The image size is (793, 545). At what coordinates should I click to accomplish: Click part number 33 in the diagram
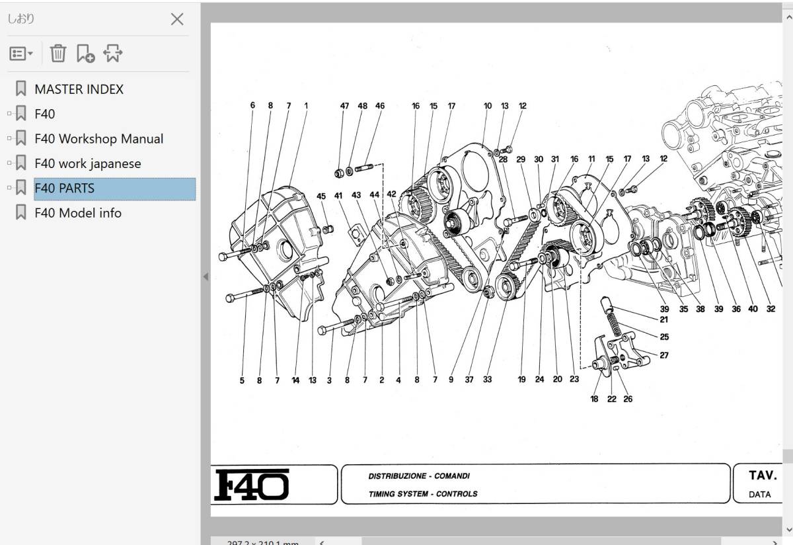(487, 380)
